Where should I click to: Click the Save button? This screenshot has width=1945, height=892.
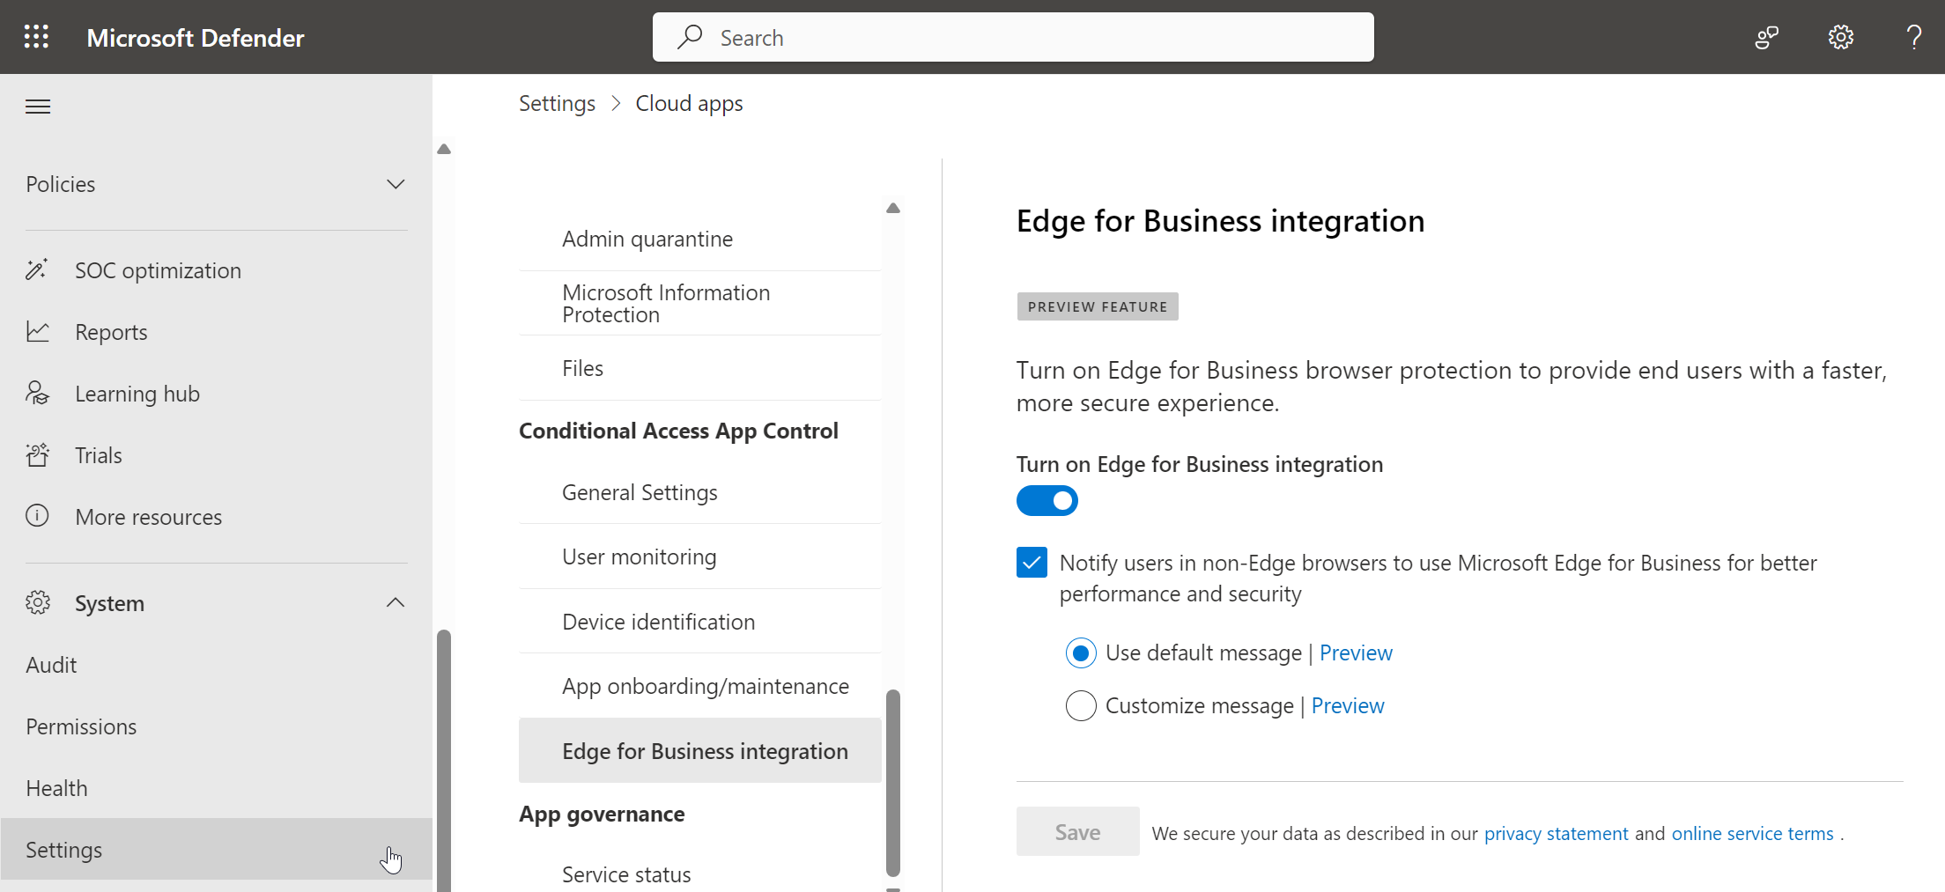pyautogui.click(x=1077, y=831)
